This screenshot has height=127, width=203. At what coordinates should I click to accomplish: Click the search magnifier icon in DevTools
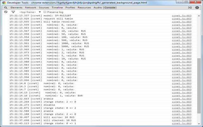(6, 8)
